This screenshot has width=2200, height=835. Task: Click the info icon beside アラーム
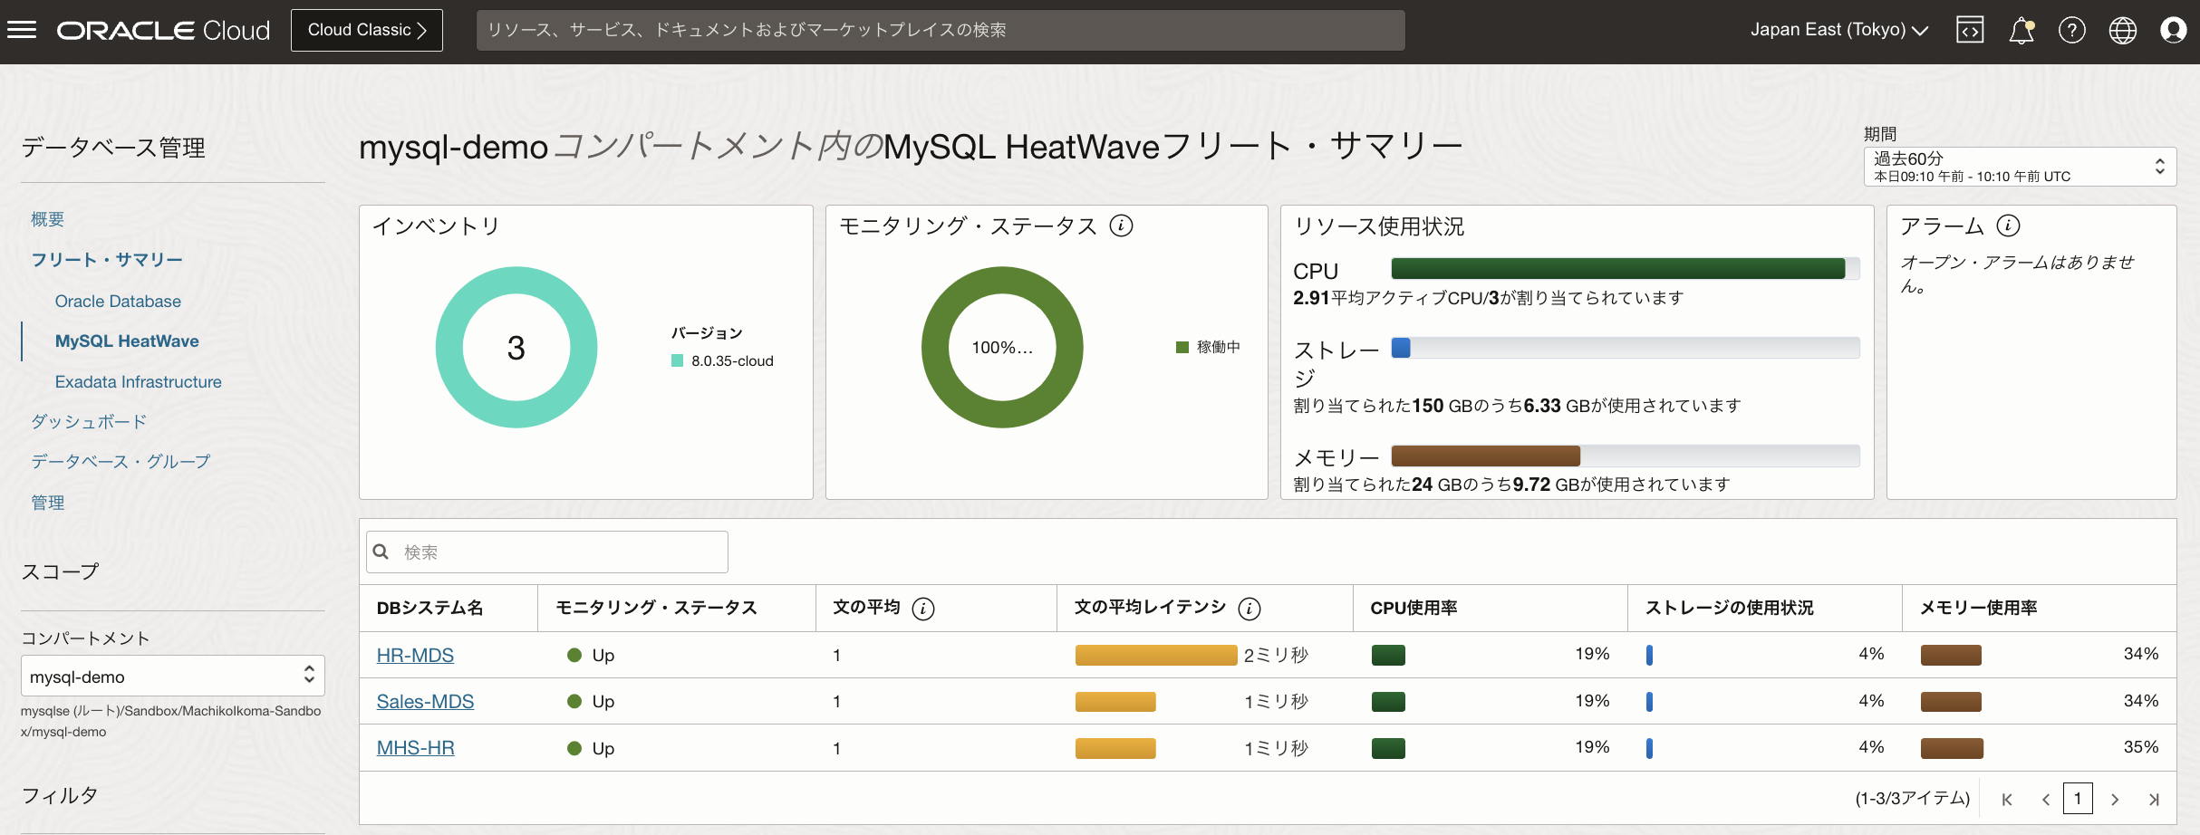(x=2008, y=226)
